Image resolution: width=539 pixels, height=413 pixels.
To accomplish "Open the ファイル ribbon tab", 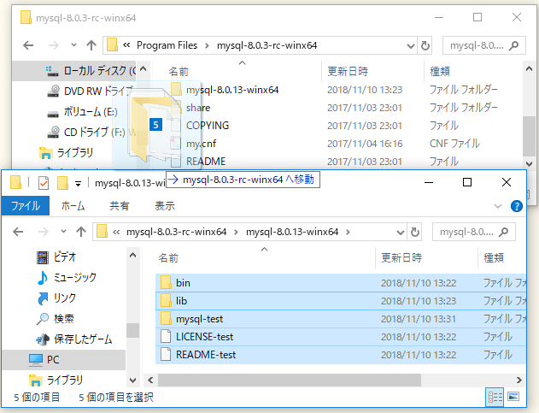I will tap(26, 206).
